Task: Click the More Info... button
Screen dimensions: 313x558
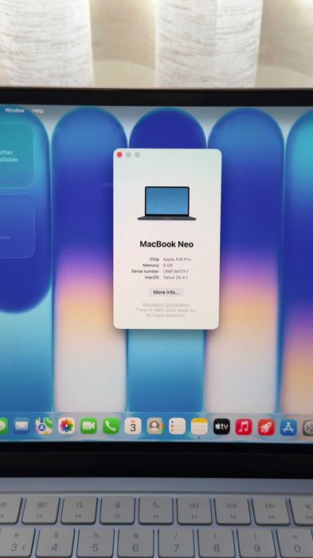Action: (x=166, y=292)
